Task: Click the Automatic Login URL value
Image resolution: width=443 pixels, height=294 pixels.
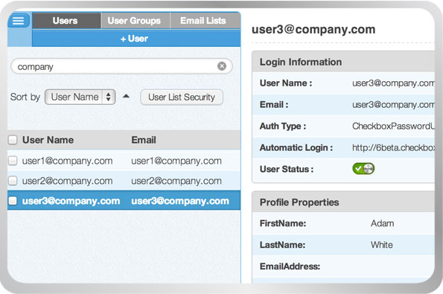Action: pyautogui.click(x=393, y=147)
